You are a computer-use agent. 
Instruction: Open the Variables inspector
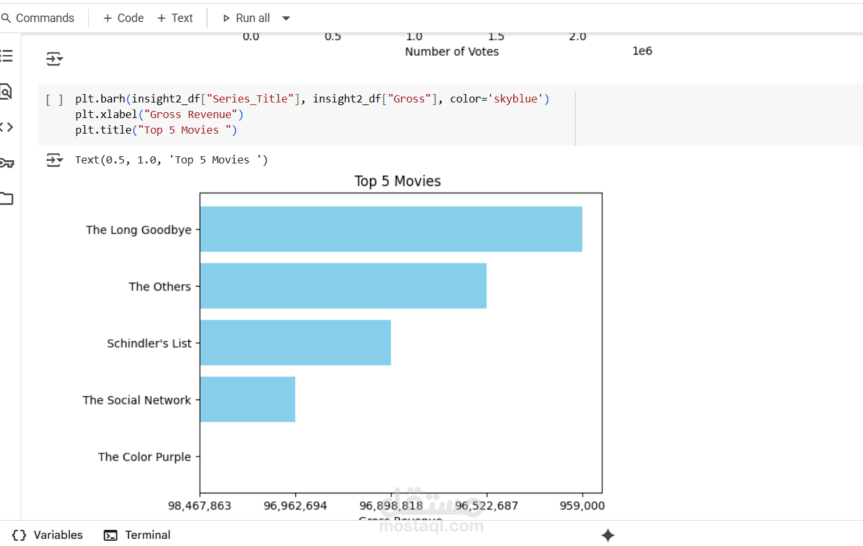48,535
